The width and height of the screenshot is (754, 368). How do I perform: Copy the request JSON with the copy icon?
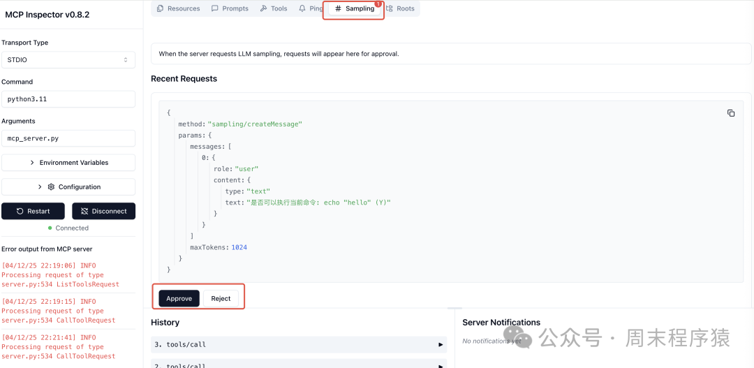[x=731, y=113]
